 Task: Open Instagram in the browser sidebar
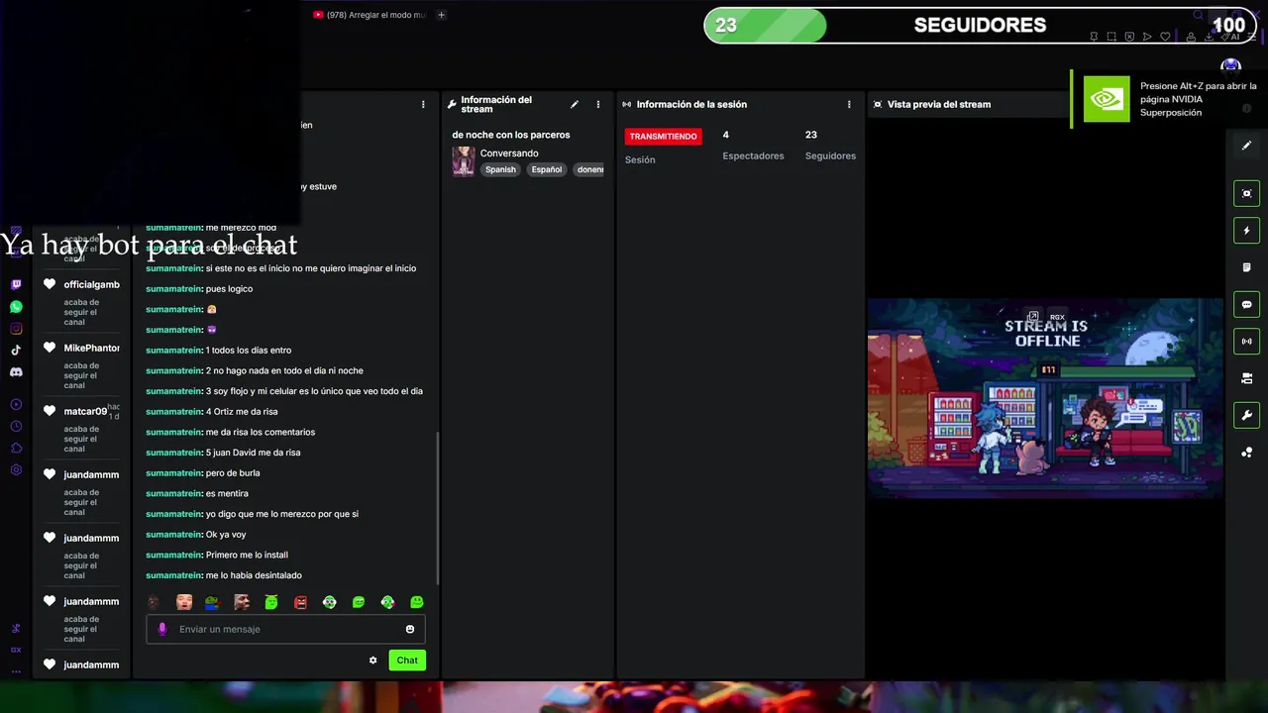[x=16, y=328]
